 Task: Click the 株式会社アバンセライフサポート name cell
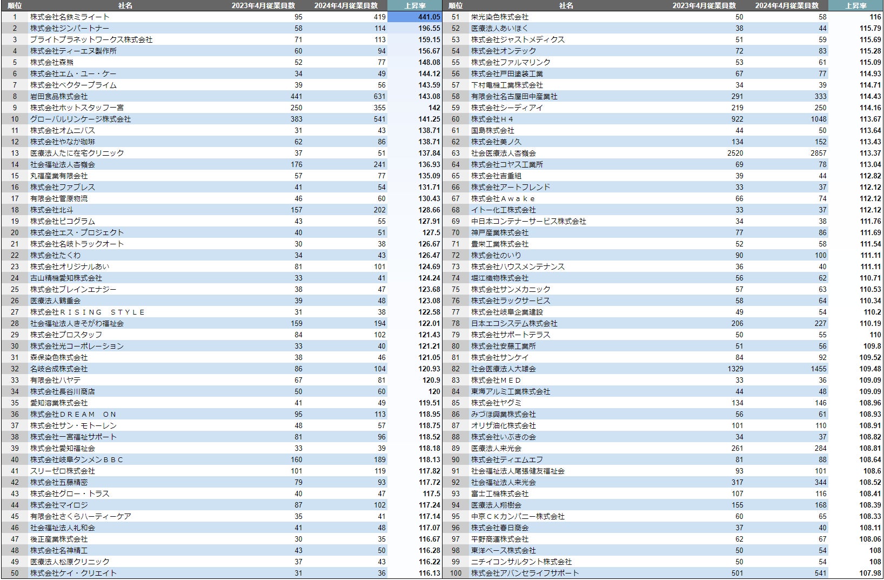tap(525, 573)
